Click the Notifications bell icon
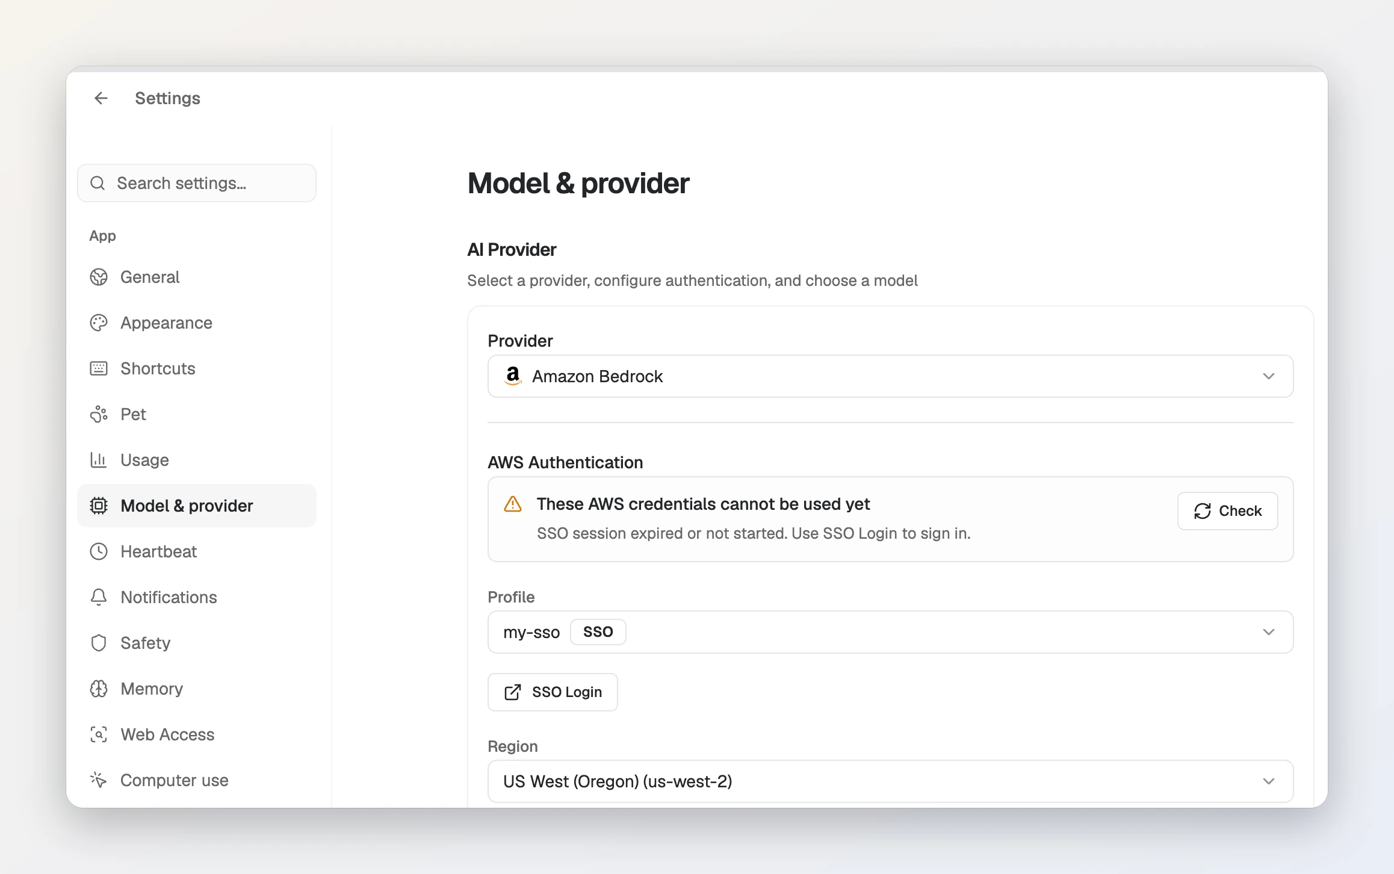 point(99,597)
